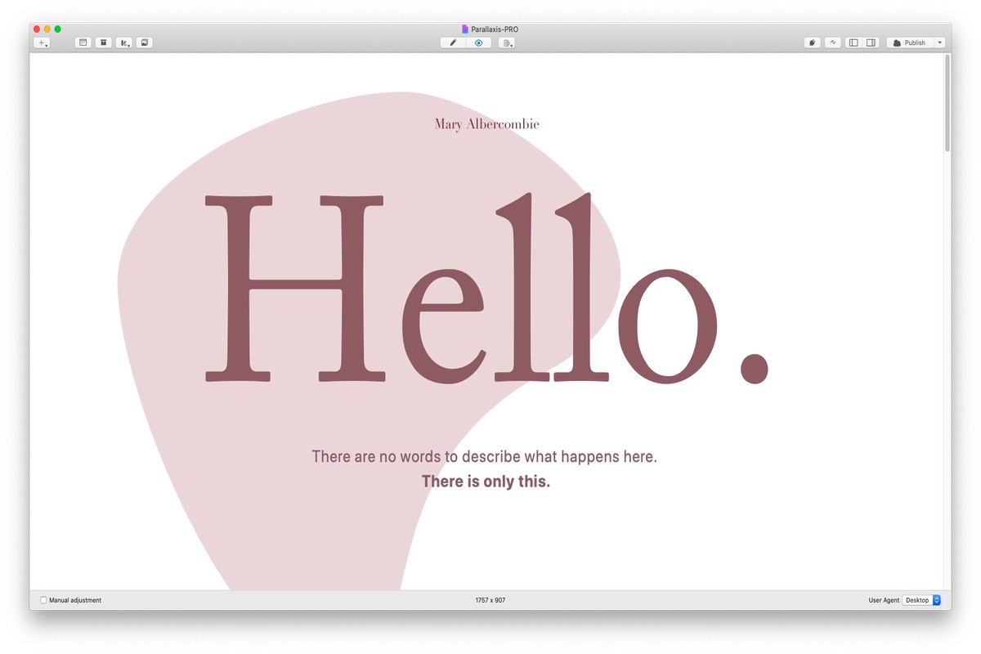Click the Mary Albercombie site title
Image resolution: width=981 pixels, height=654 pixels.
click(x=486, y=124)
